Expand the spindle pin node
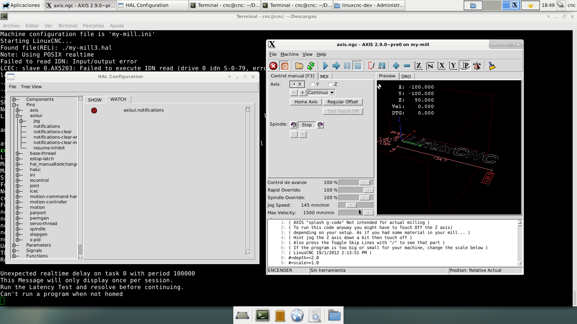577x324 pixels. (x=18, y=229)
